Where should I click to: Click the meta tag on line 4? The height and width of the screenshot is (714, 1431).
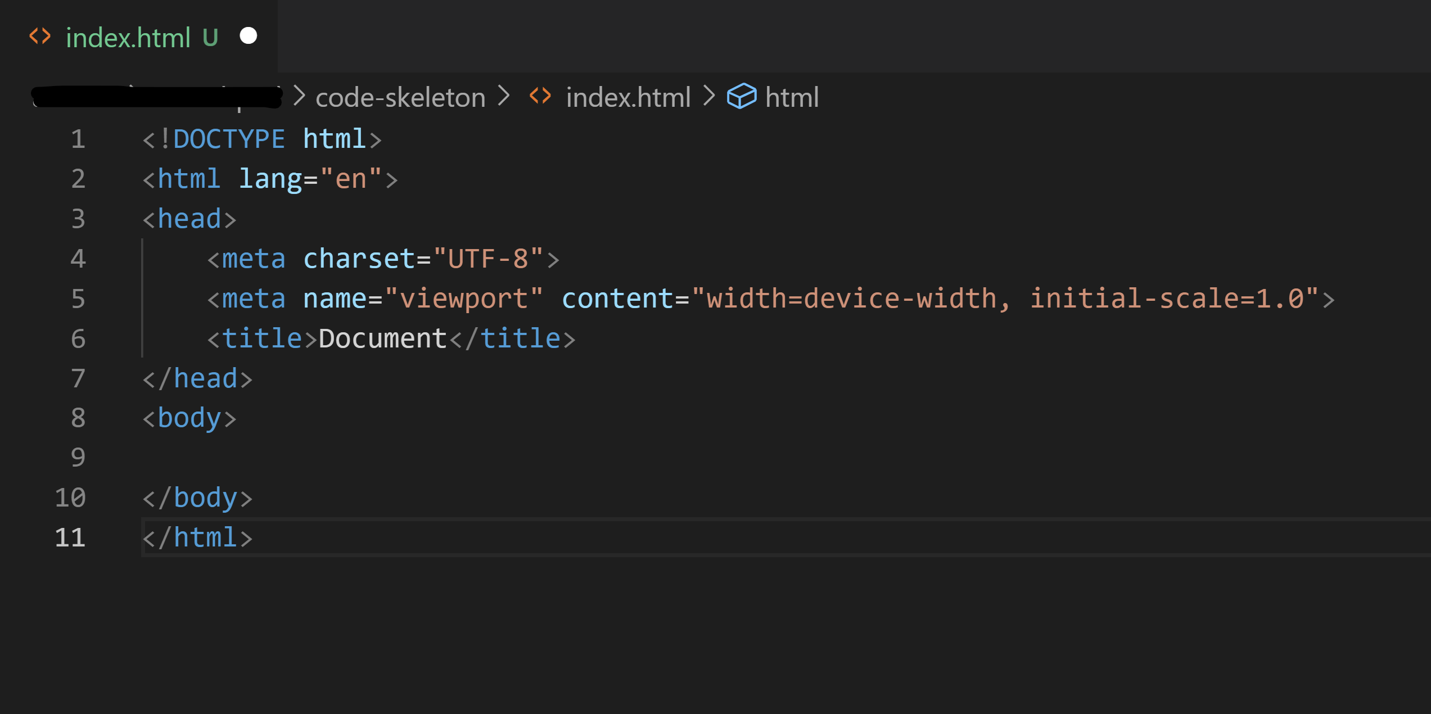254,259
